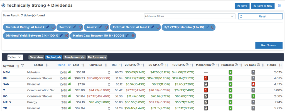Click PM RSI value 71.64
Image resolution: width=285 pixels, height=111 pixels.
[x=119, y=78]
